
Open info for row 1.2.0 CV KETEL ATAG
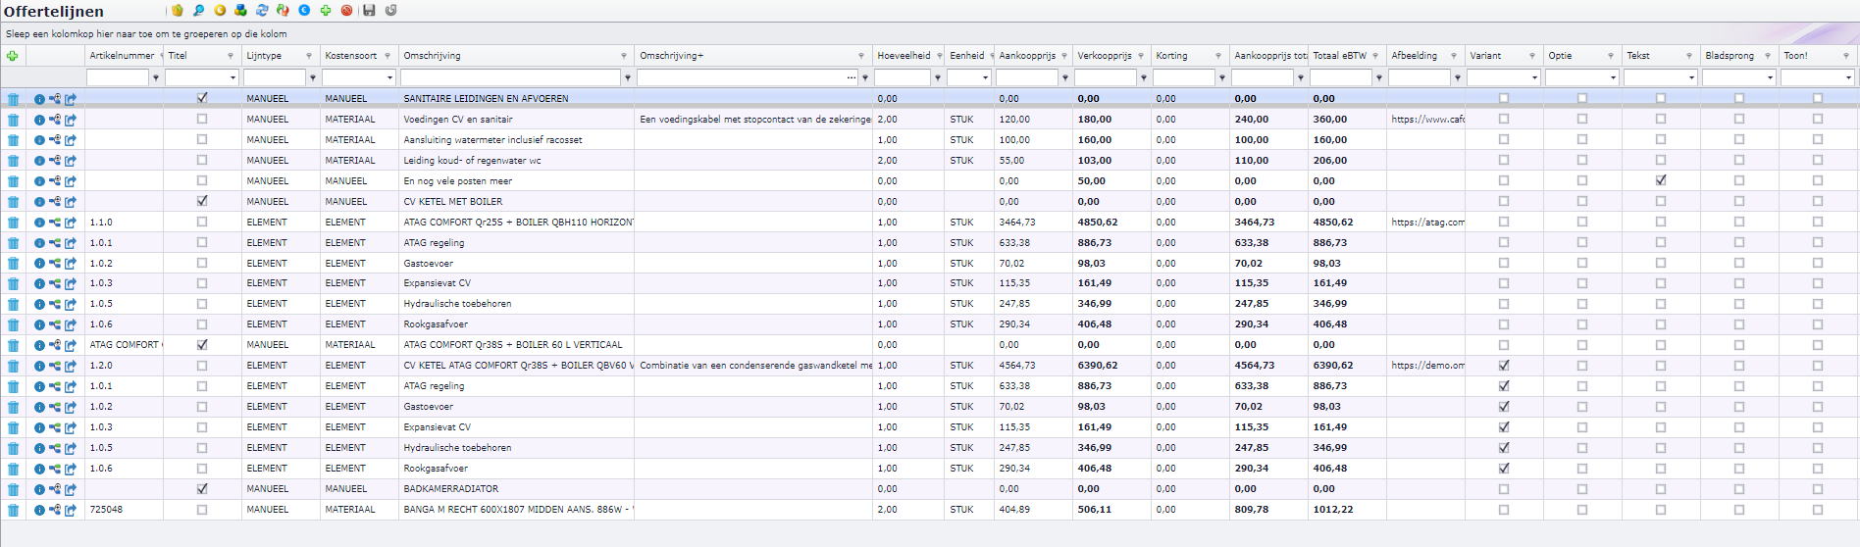(39, 366)
